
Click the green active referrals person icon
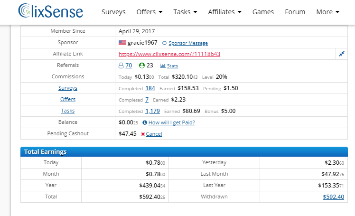[x=142, y=66]
